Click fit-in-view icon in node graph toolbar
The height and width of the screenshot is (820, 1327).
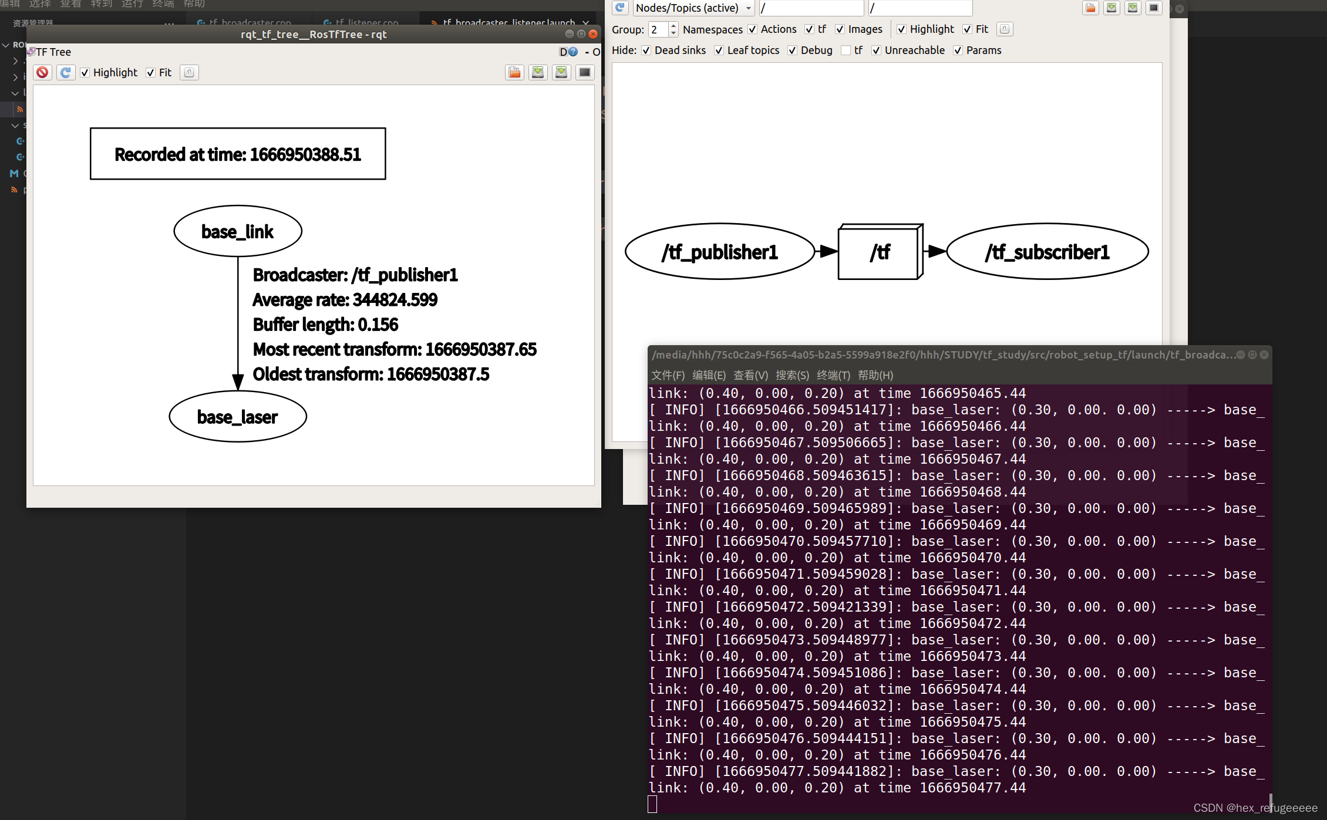coord(1005,29)
